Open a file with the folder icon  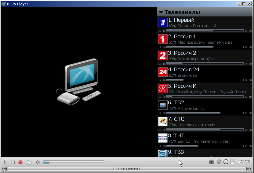(x=29, y=162)
